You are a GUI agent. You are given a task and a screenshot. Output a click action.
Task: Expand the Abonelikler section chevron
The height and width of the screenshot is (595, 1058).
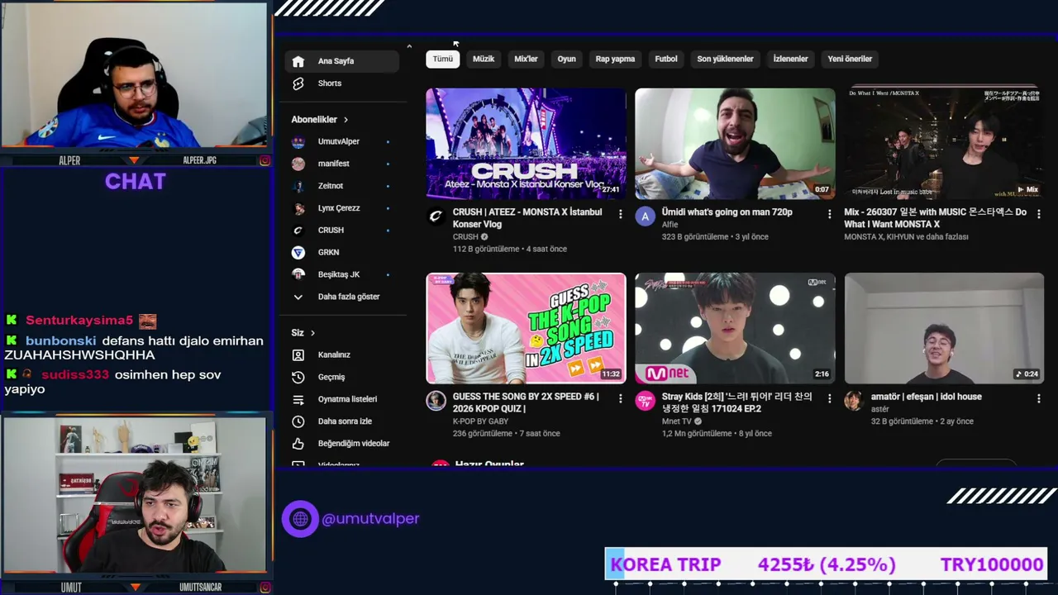coord(346,120)
